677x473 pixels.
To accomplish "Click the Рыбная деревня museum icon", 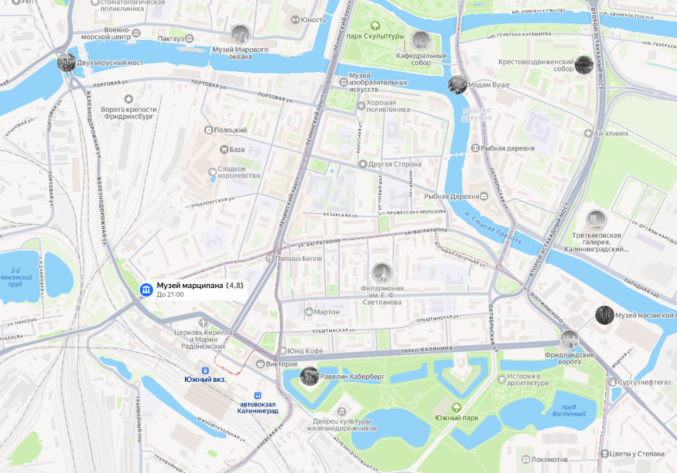I will tap(475, 148).
